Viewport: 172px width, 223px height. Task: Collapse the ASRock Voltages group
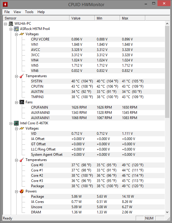tap(16, 34)
